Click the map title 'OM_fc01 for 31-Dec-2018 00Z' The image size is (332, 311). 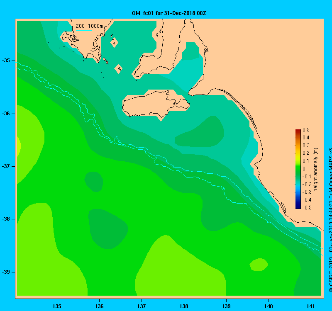point(169,13)
